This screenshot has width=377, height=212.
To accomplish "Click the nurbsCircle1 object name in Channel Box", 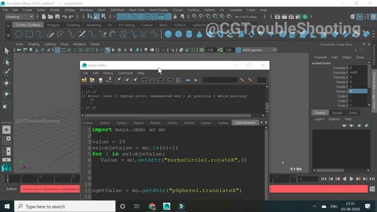I will coord(321,63).
